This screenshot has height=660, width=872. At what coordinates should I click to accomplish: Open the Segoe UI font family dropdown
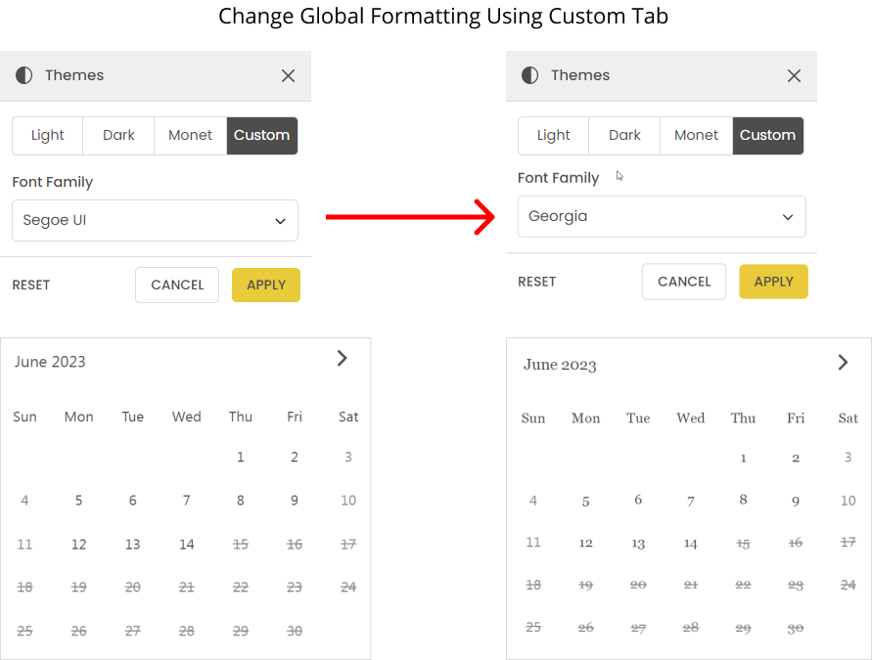[x=155, y=221]
